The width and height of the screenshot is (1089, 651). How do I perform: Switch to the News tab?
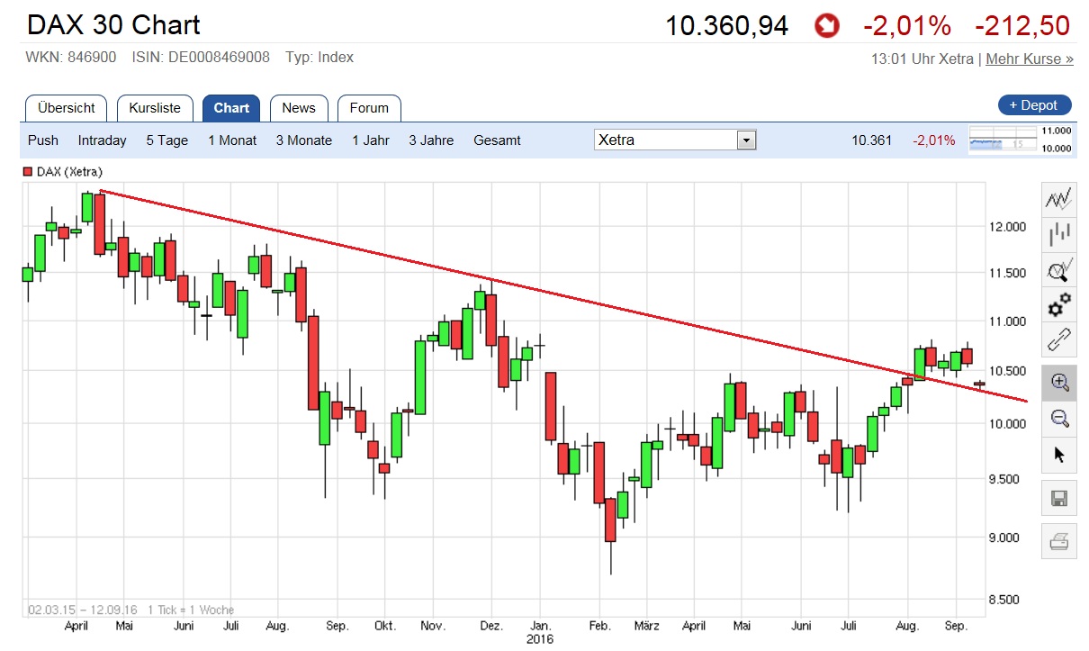299,107
